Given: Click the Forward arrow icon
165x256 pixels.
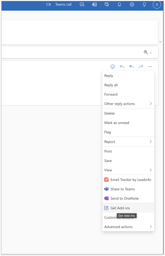Looking at the screenshot, I should [141, 66].
